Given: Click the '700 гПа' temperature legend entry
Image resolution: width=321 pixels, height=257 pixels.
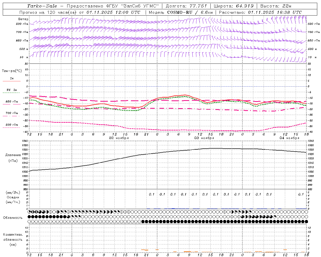Looking at the screenshot, I should [x=12, y=113].
